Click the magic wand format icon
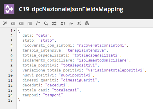Screen dimensions: 153x109 tap(5, 23)
